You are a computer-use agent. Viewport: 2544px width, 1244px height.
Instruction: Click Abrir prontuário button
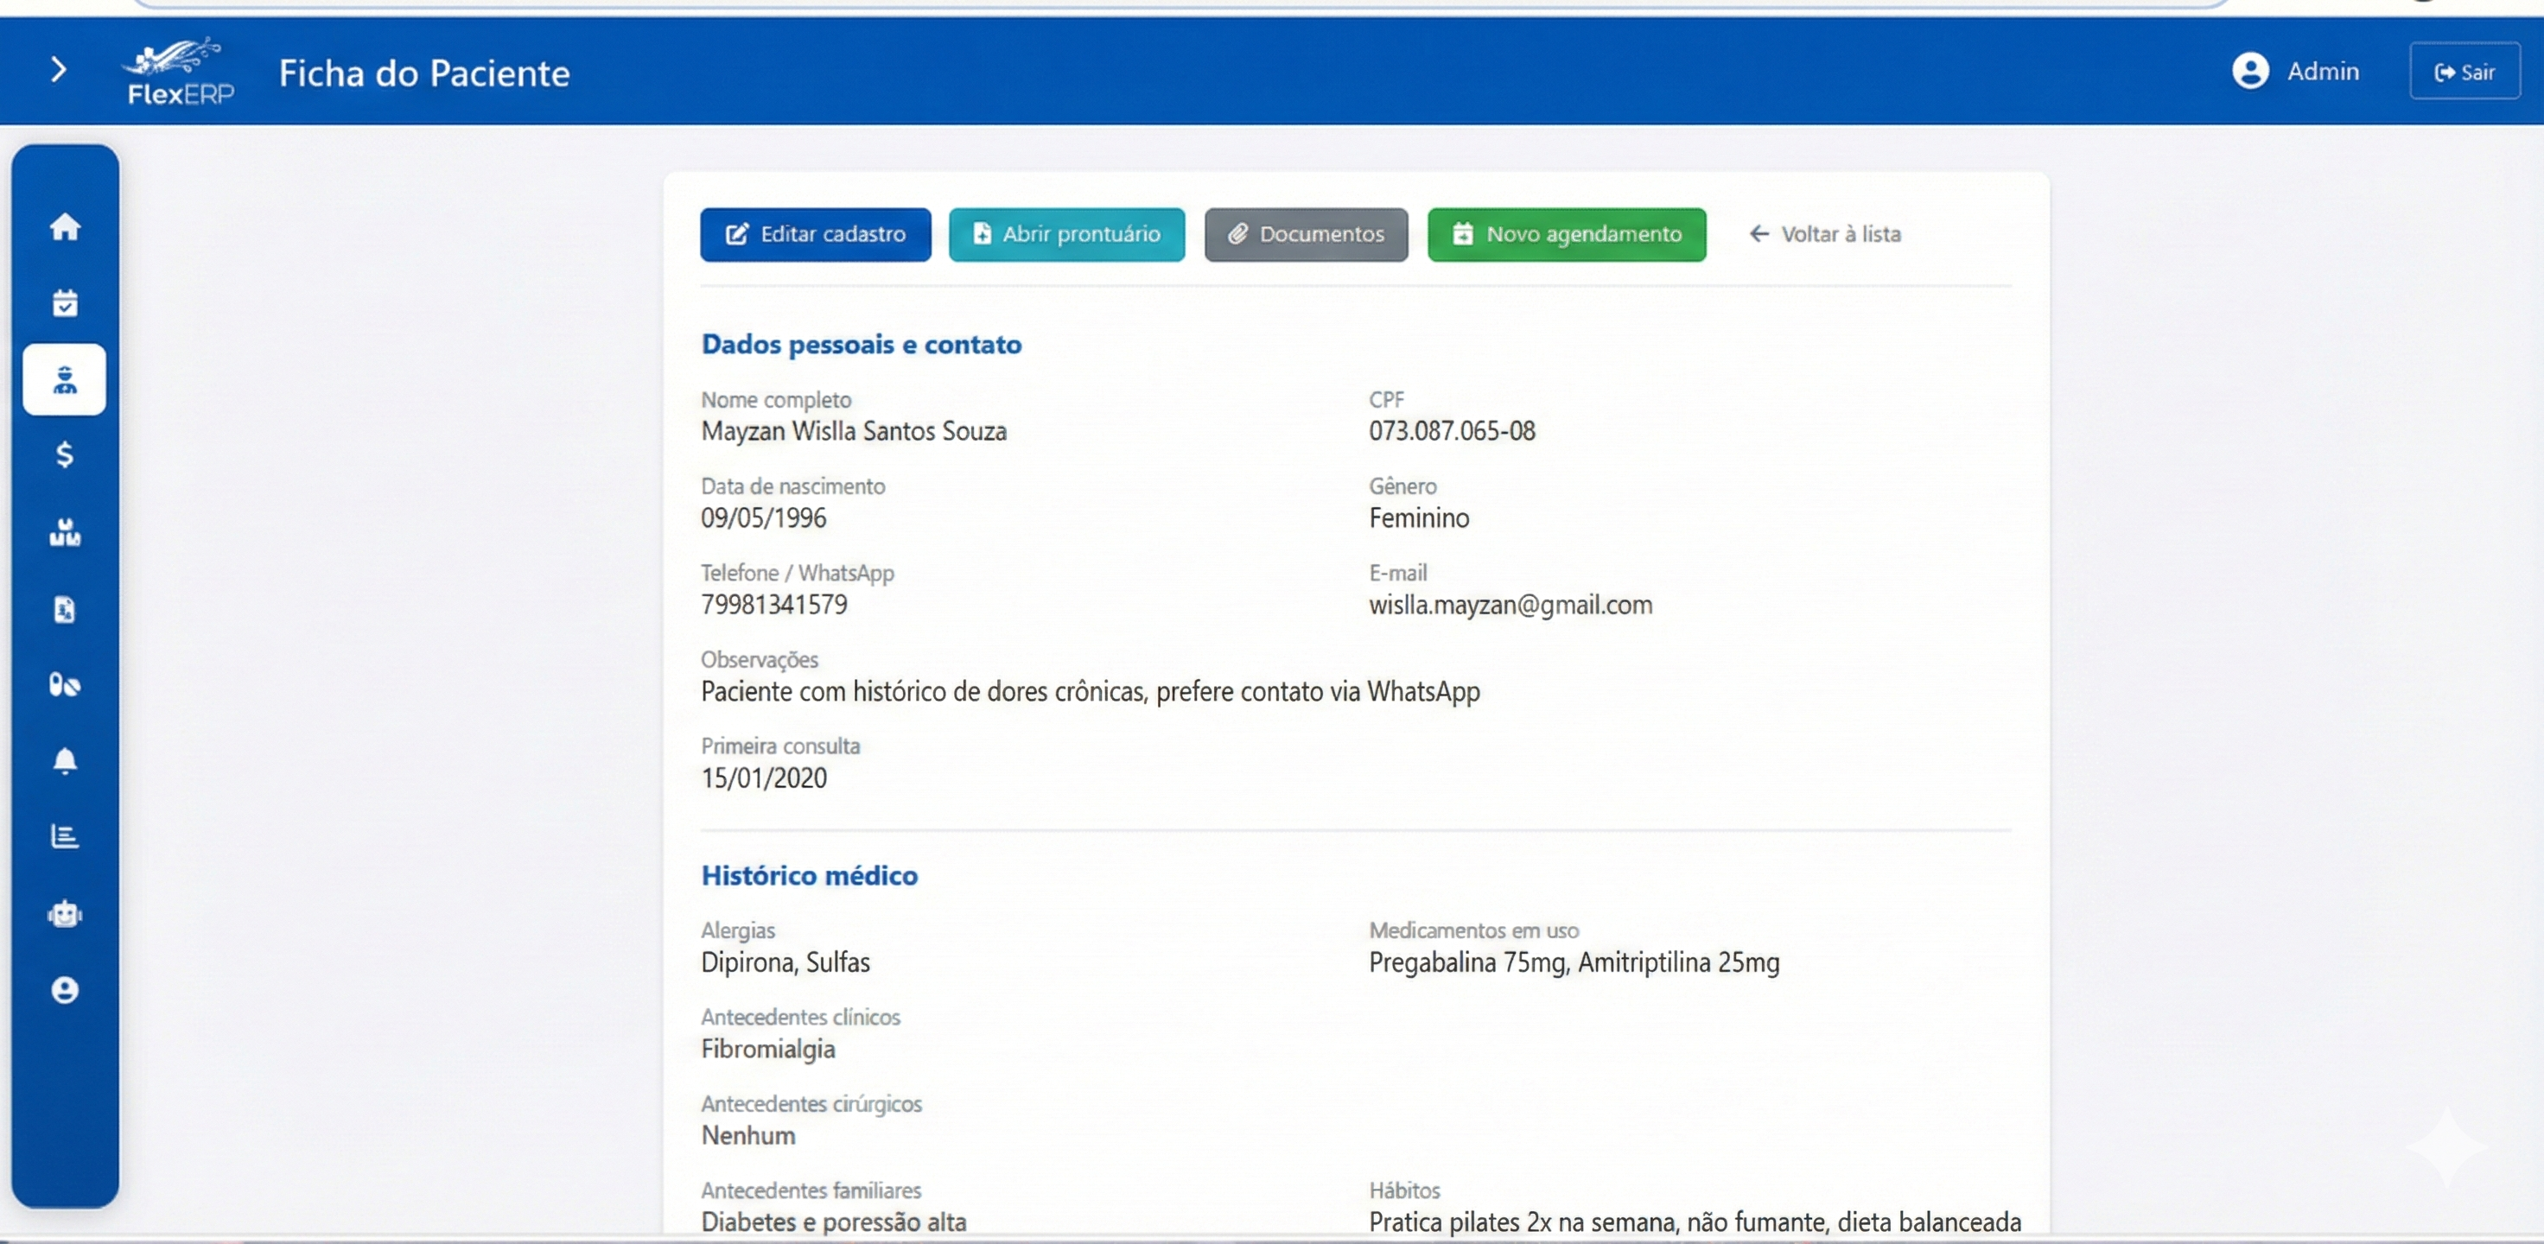[1066, 234]
